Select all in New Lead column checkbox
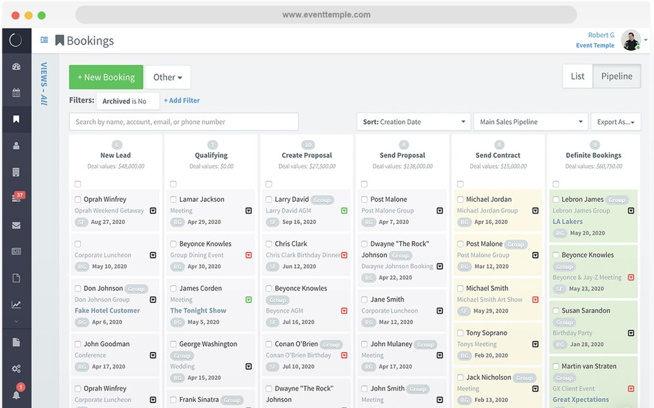 point(77,184)
